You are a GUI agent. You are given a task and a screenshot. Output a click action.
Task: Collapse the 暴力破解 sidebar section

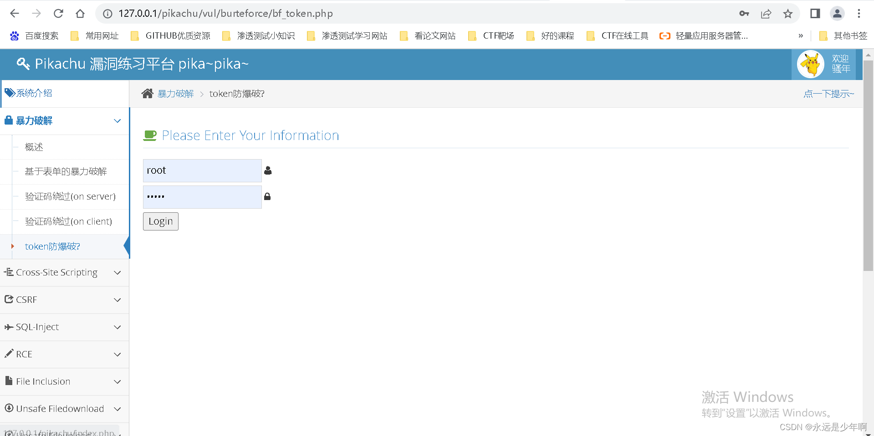(x=65, y=121)
